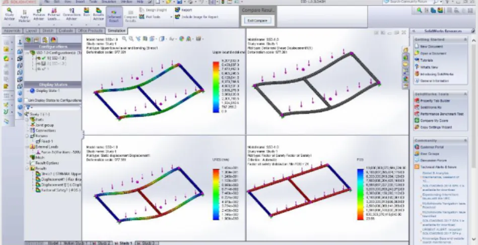The image size is (478, 245).
Task: Open the Help menu
Action: pos(140,2)
